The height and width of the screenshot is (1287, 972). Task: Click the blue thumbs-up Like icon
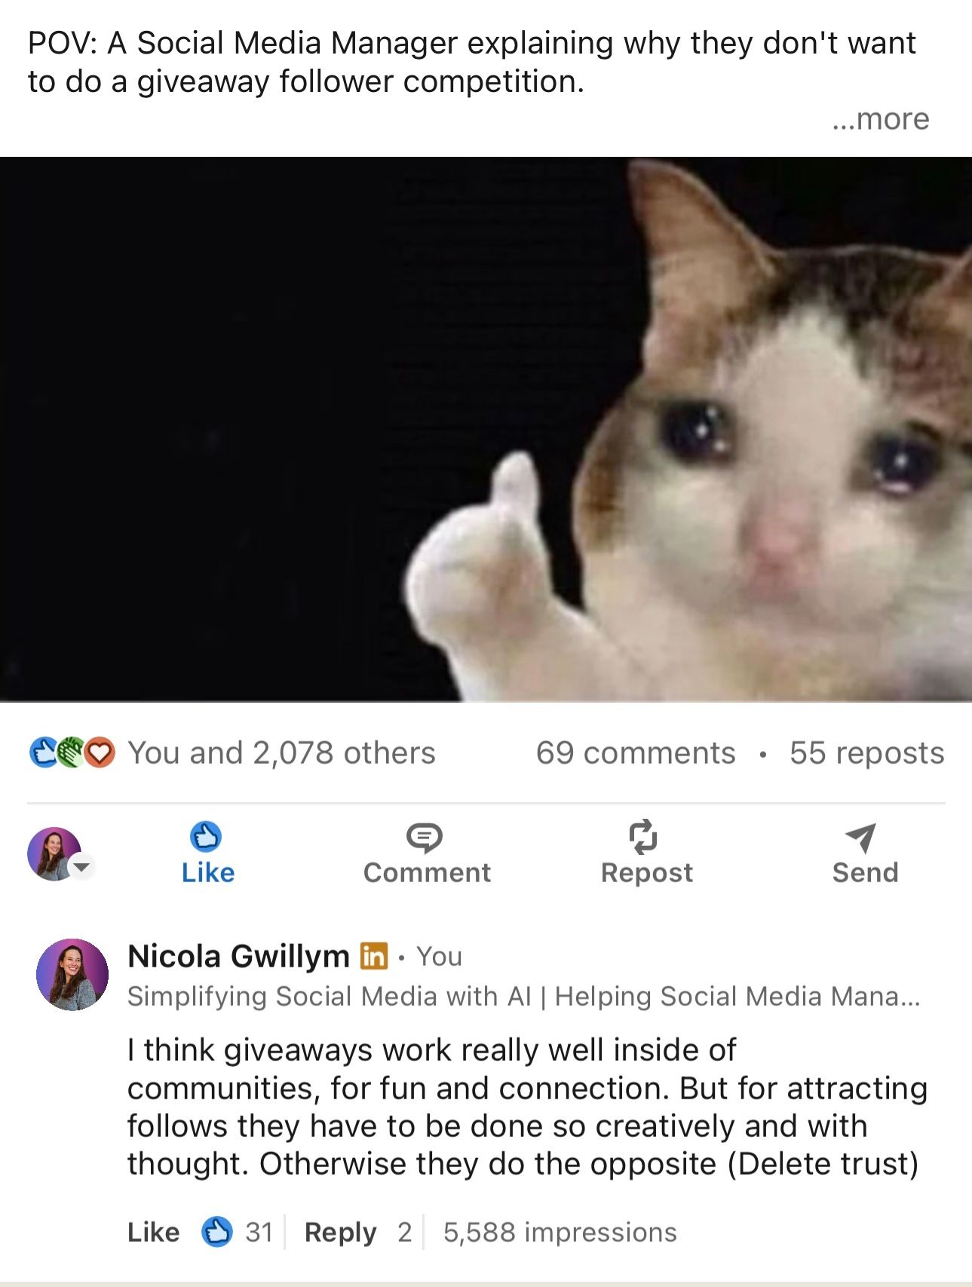206,836
